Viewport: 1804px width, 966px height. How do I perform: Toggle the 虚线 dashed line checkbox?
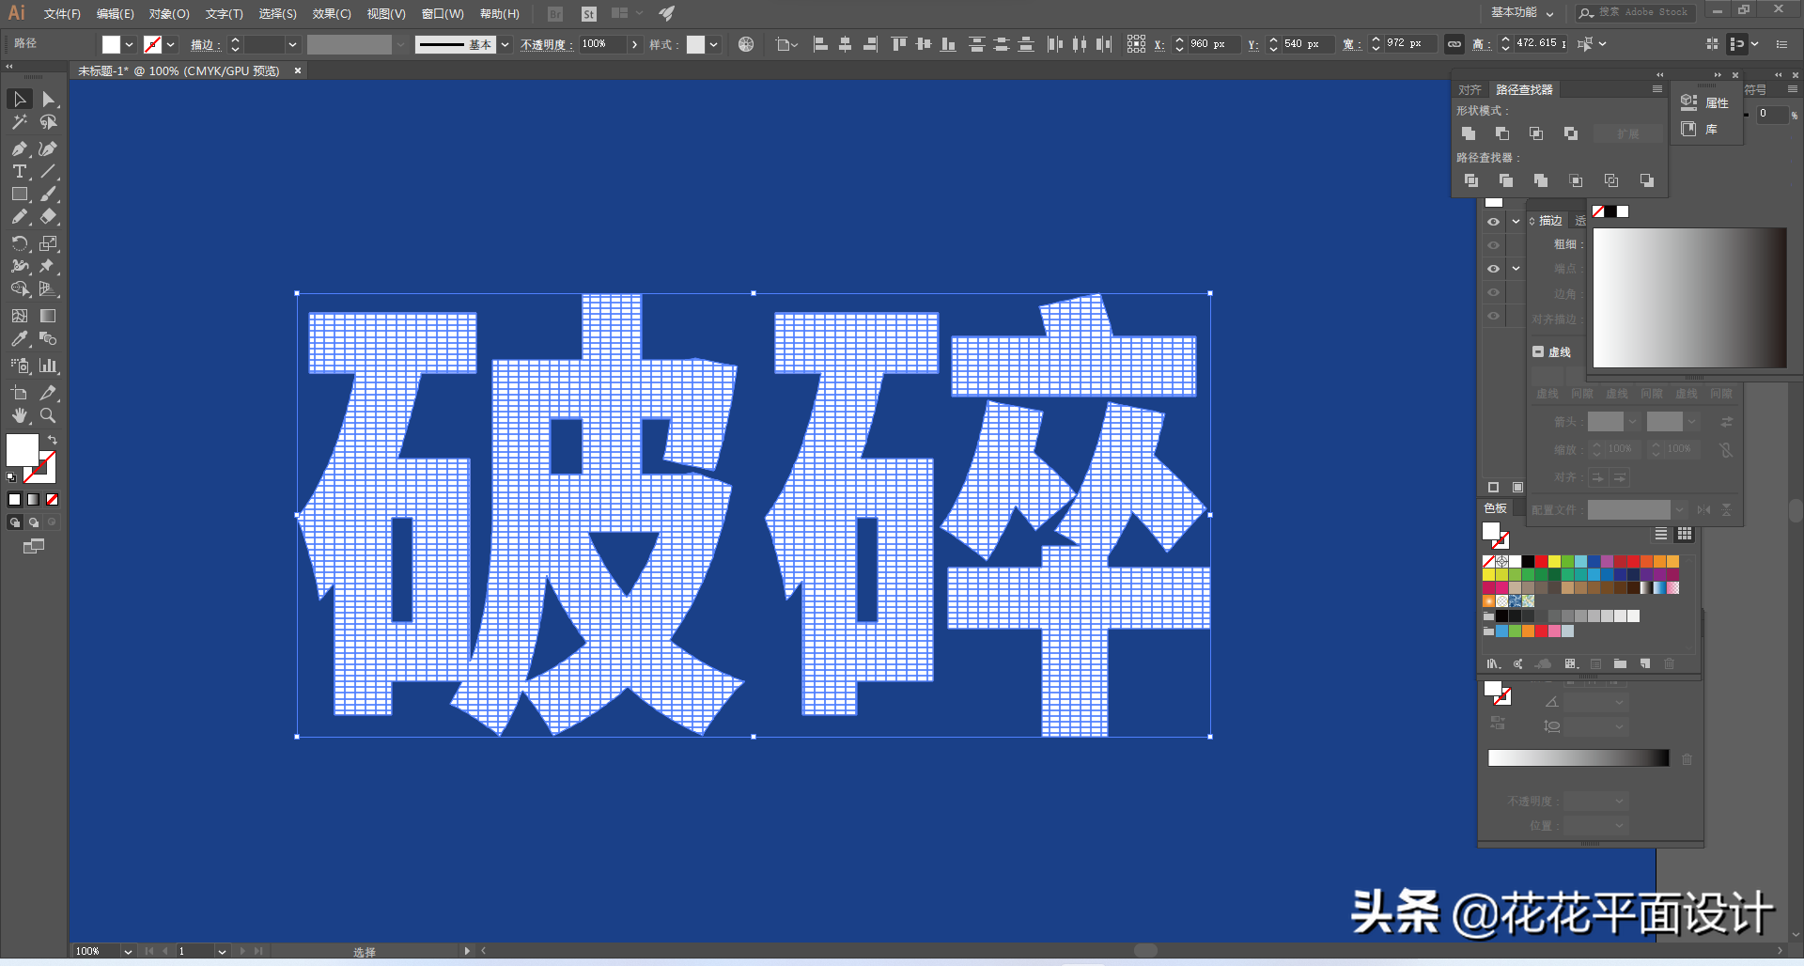[x=1538, y=351]
